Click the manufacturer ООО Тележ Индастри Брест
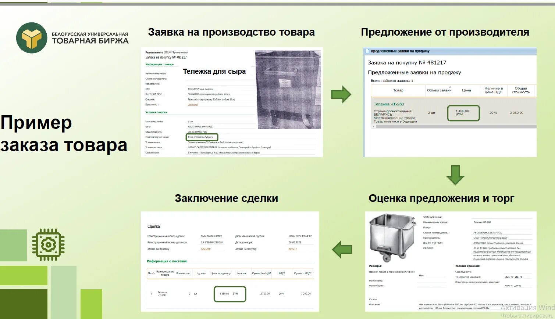The image size is (555, 319). (x=491, y=238)
